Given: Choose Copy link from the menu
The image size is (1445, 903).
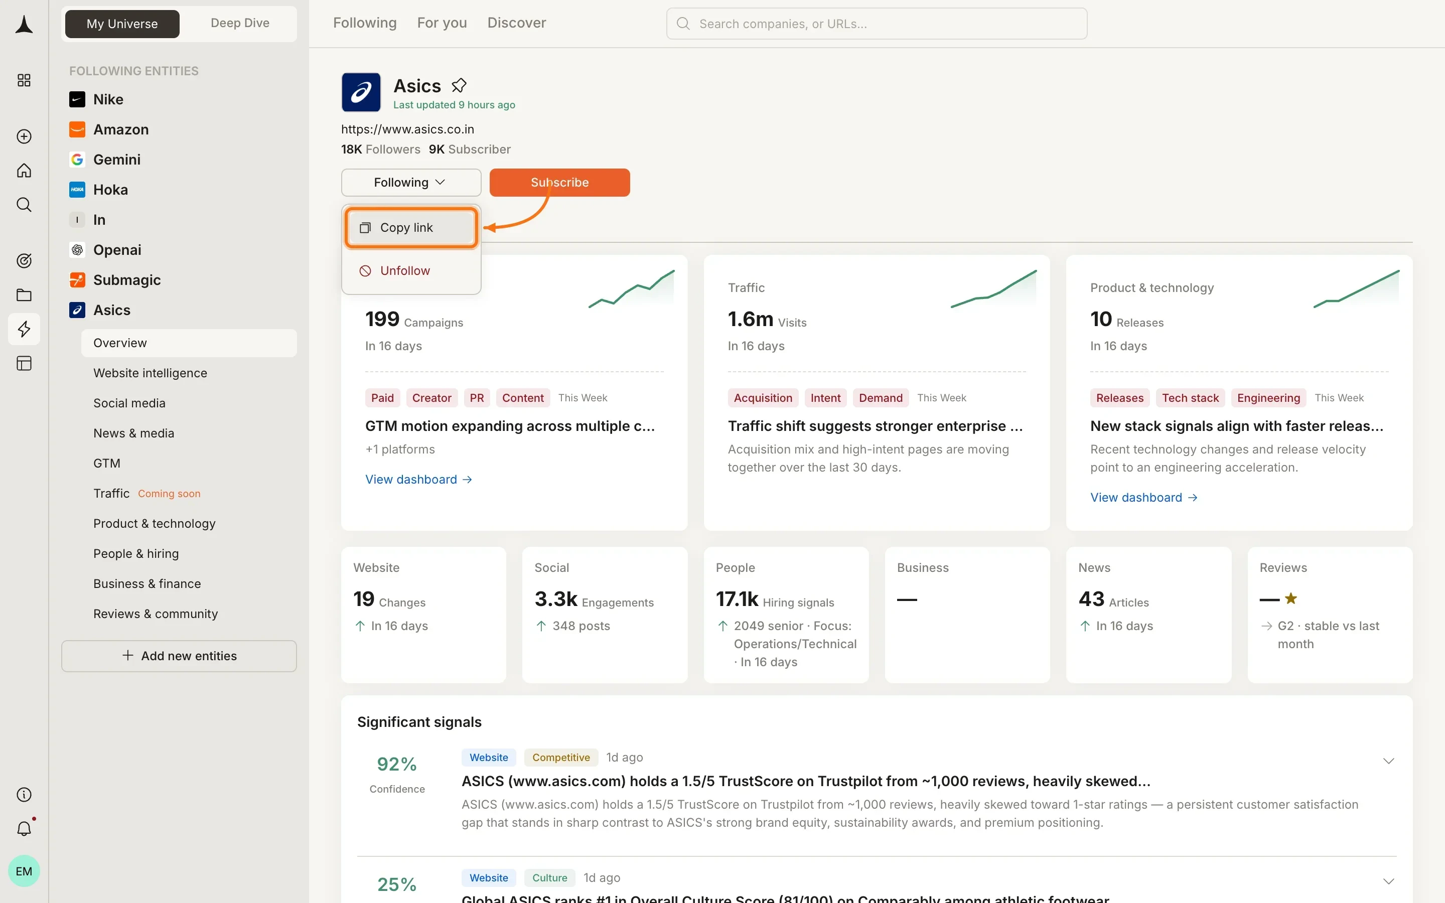Looking at the screenshot, I should 411,228.
